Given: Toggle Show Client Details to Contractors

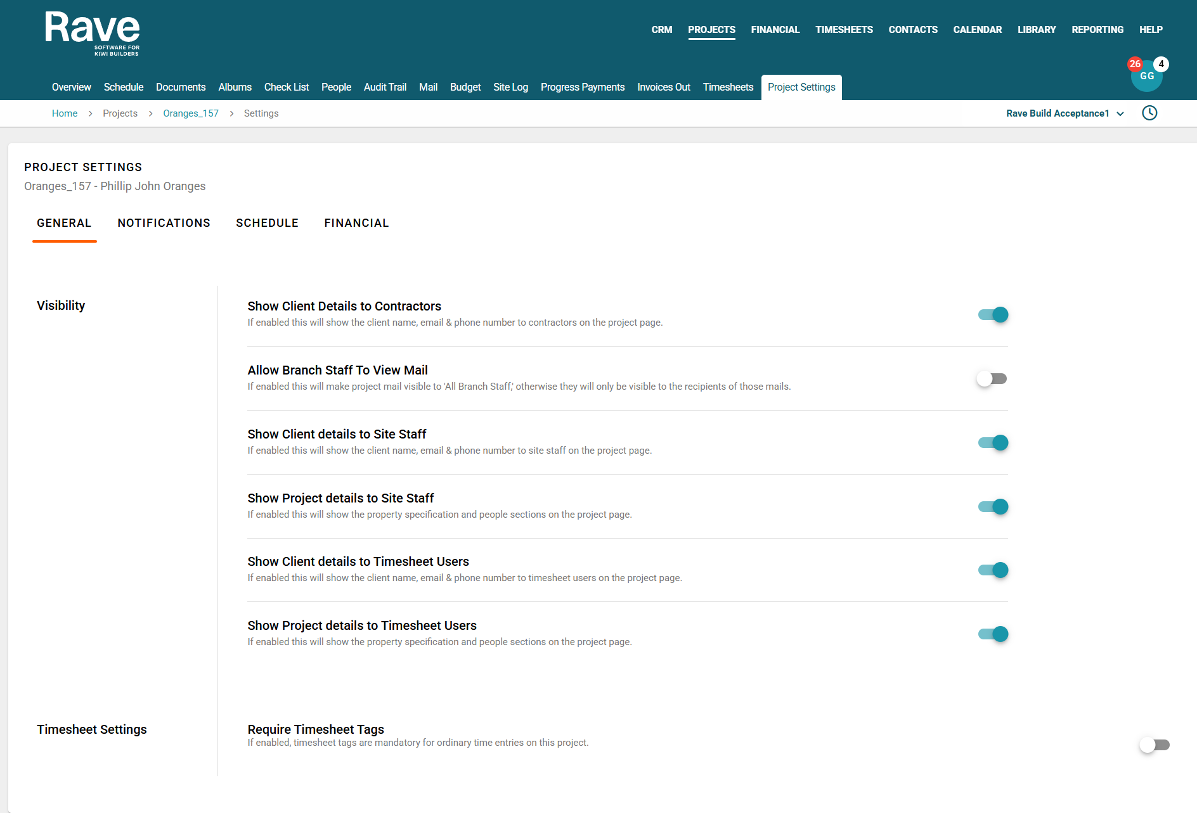Looking at the screenshot, I should point(993,314).
